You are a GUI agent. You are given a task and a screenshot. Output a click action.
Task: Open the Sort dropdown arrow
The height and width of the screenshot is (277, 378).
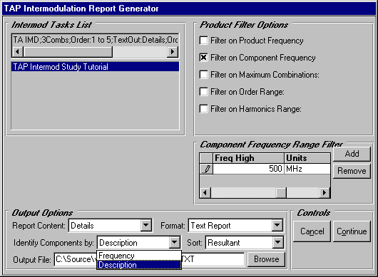tap(278, 242)
